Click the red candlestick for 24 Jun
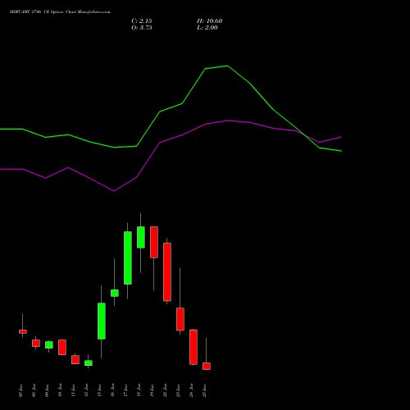 tap(194, 347)
